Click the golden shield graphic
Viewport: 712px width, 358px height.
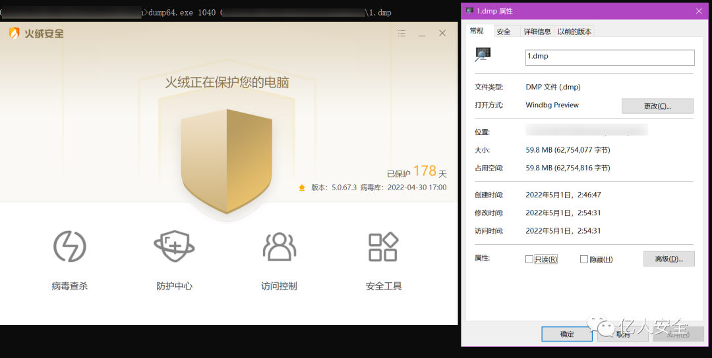227,161
